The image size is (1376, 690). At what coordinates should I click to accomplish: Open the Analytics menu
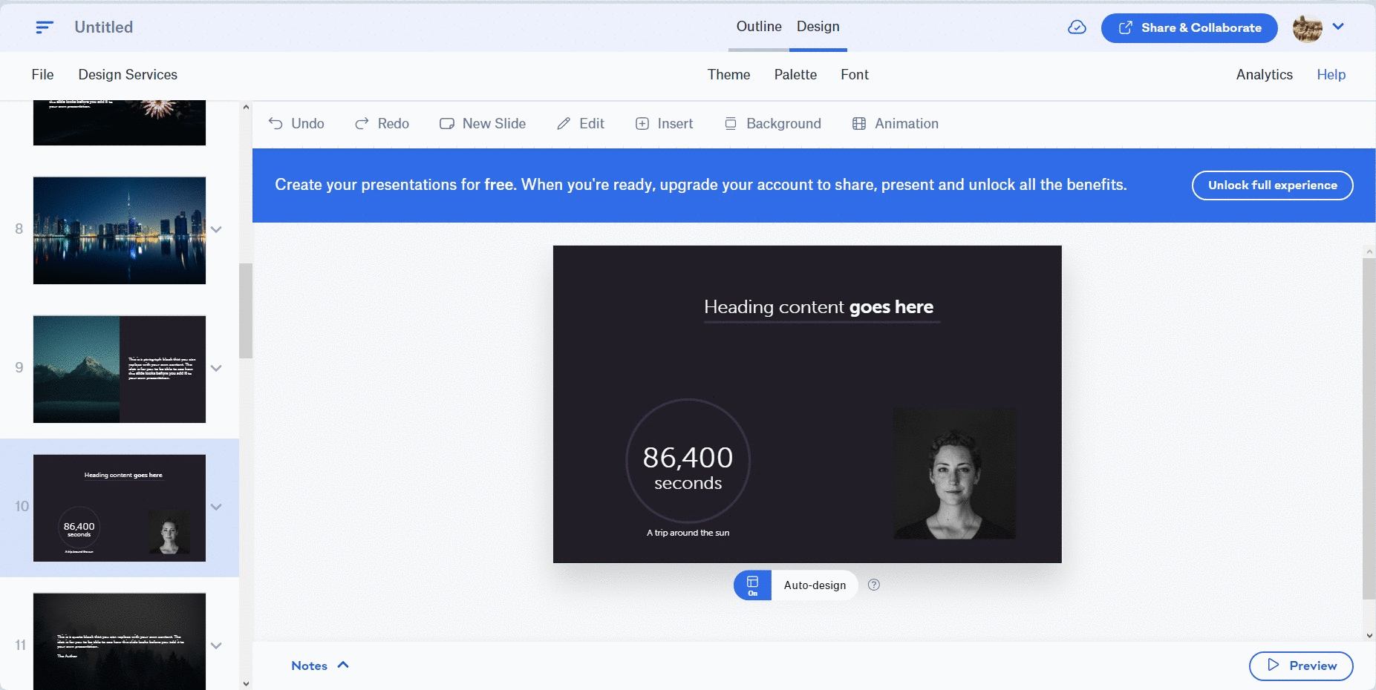tap(1265, 74)
